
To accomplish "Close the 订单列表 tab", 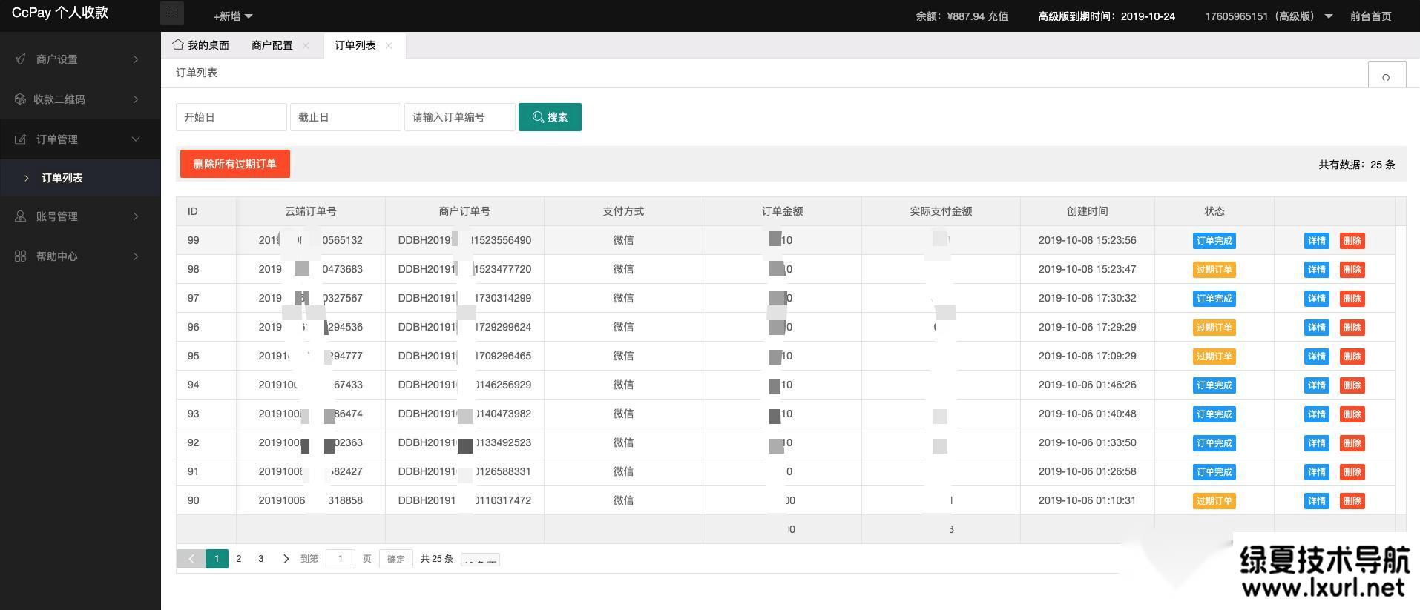I will (389, 45).
